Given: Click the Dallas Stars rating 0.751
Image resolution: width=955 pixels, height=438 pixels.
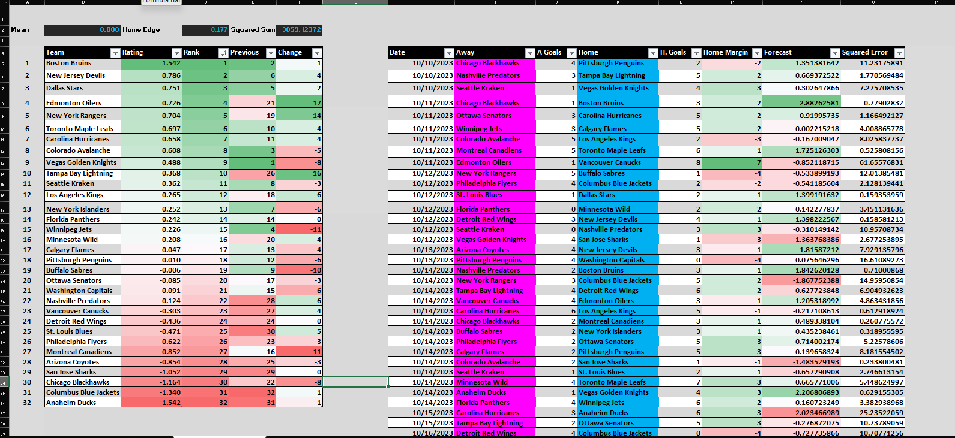Looking at the screenshot, I should pyautogui.click(x=151, y=88).
